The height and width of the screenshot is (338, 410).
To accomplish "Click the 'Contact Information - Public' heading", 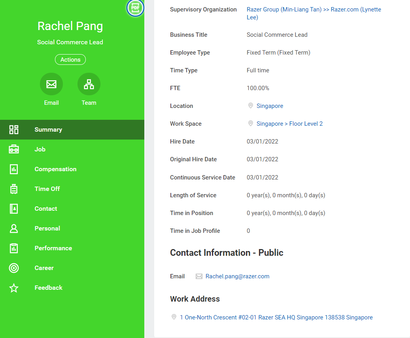I will pyautogui.click(x=227, y=253).
